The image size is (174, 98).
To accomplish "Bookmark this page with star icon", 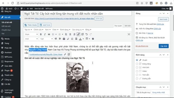I will pos(142,3).
